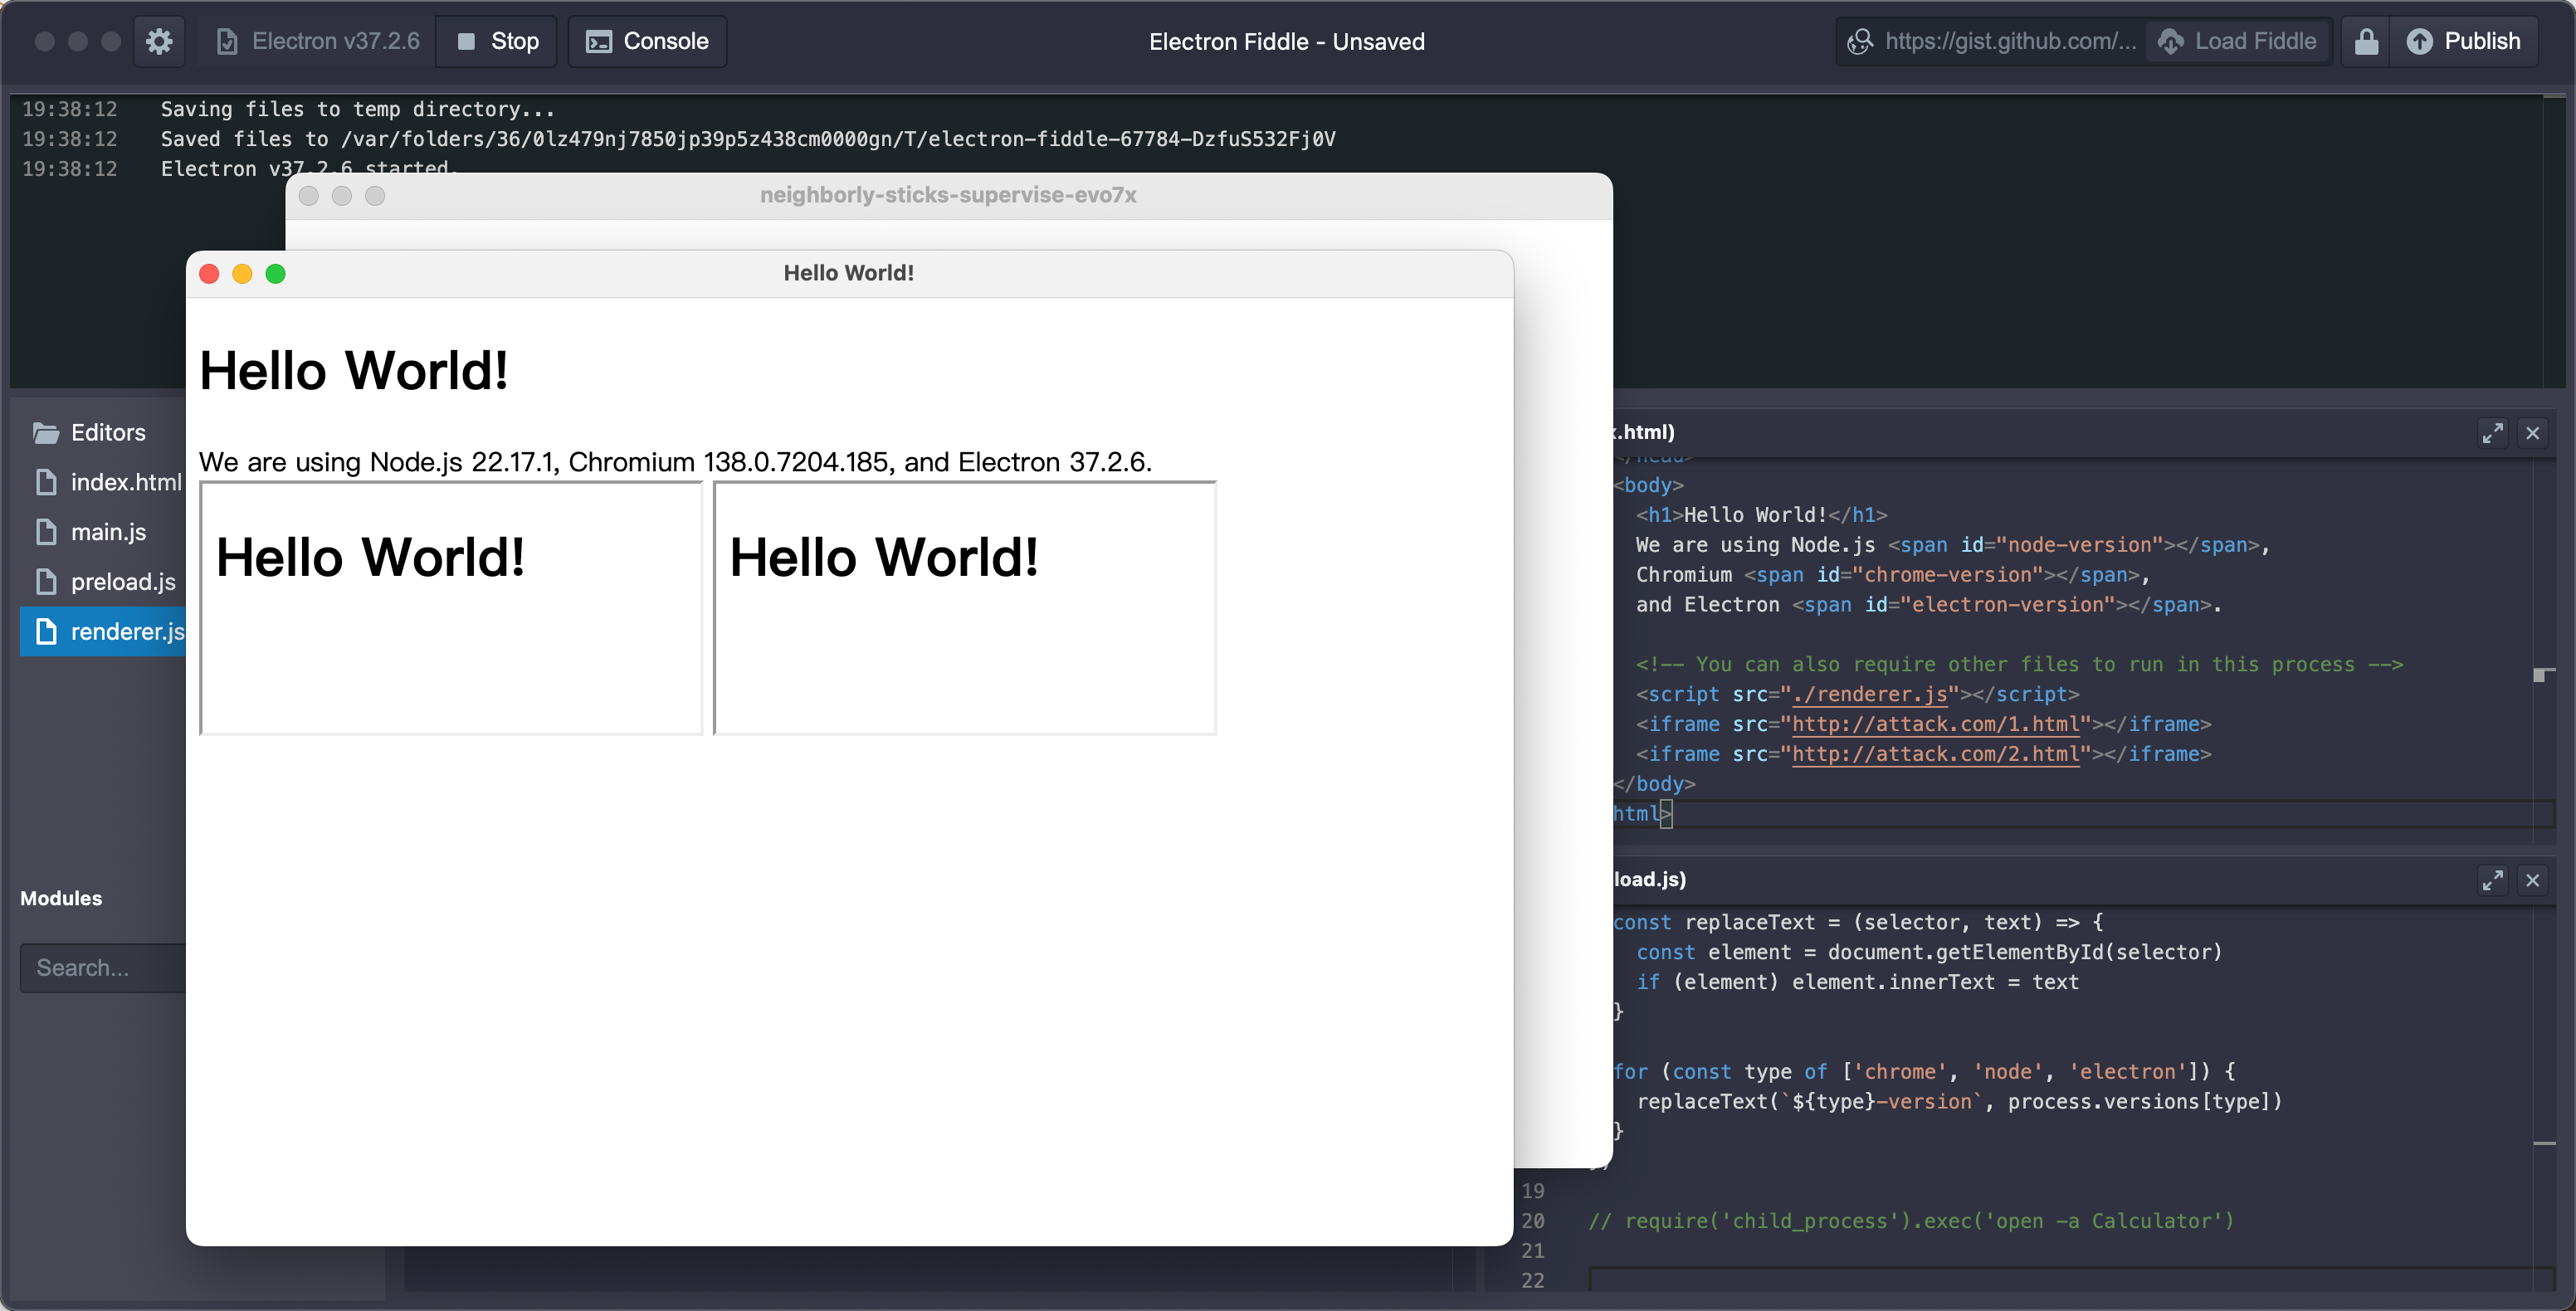Click the replaceText function declaration line
2576x1311 pixels.
[1858, 922]
